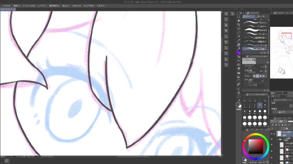
Task: Select the Correct Line tool
Action: [239, 101]
